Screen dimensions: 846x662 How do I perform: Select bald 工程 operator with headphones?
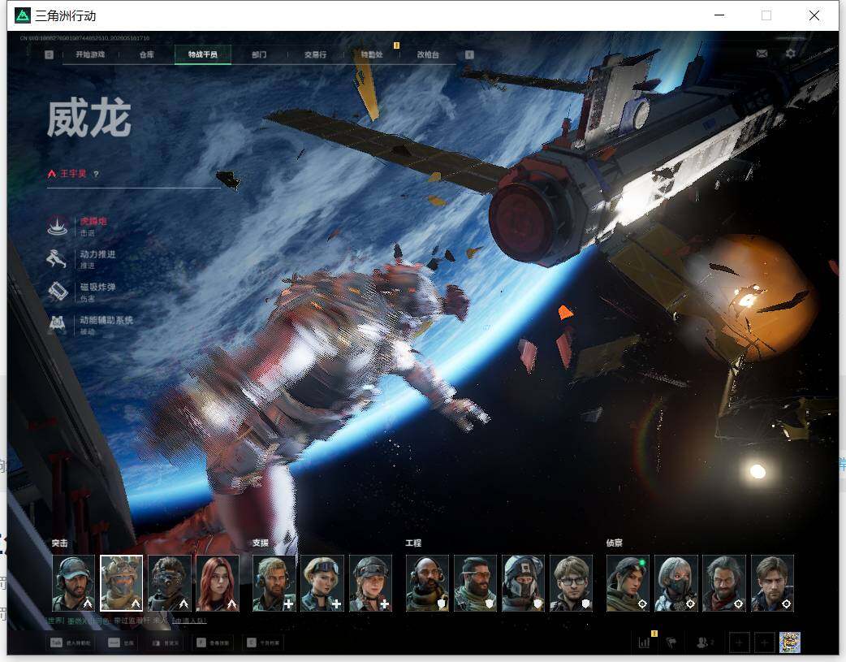pyautogui.click(x=427, y=583)
